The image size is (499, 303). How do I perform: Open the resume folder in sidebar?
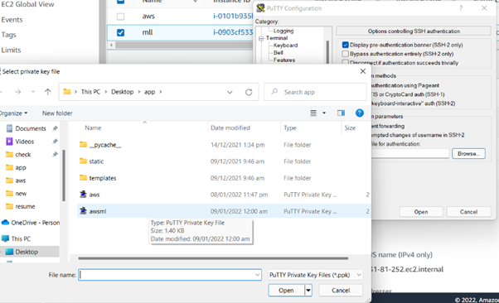click(x=25, y=207)
